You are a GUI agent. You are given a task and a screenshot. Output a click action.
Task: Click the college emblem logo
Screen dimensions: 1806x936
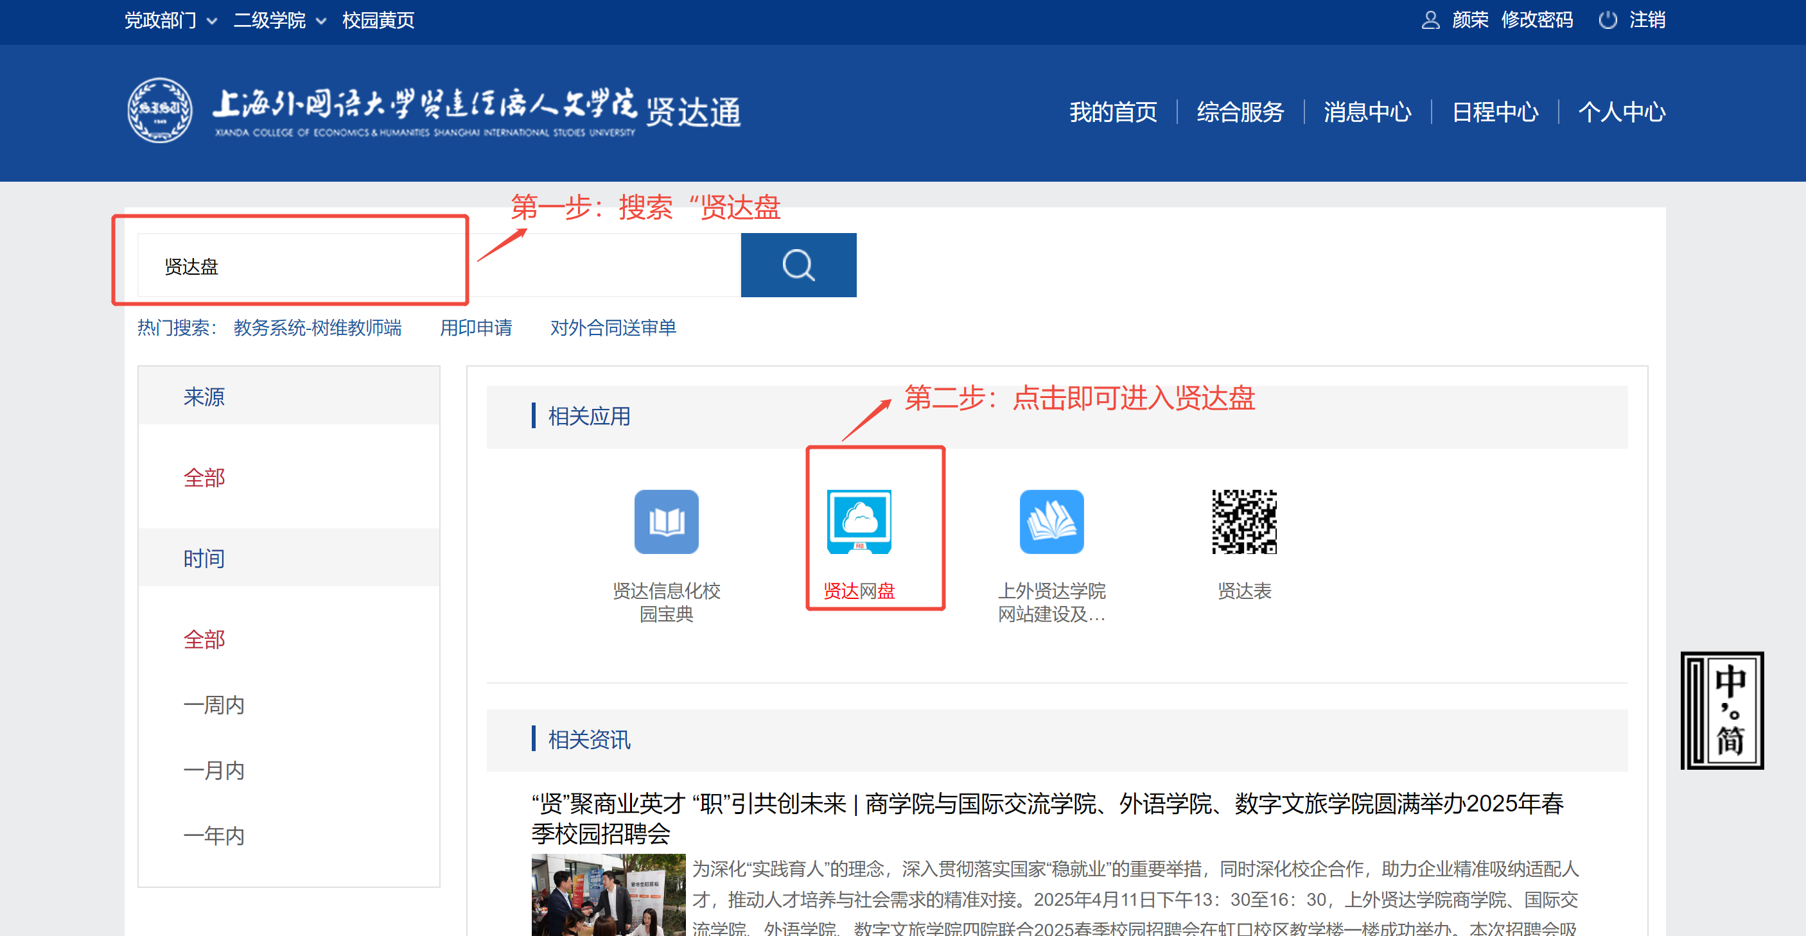[x=160, y=110]
